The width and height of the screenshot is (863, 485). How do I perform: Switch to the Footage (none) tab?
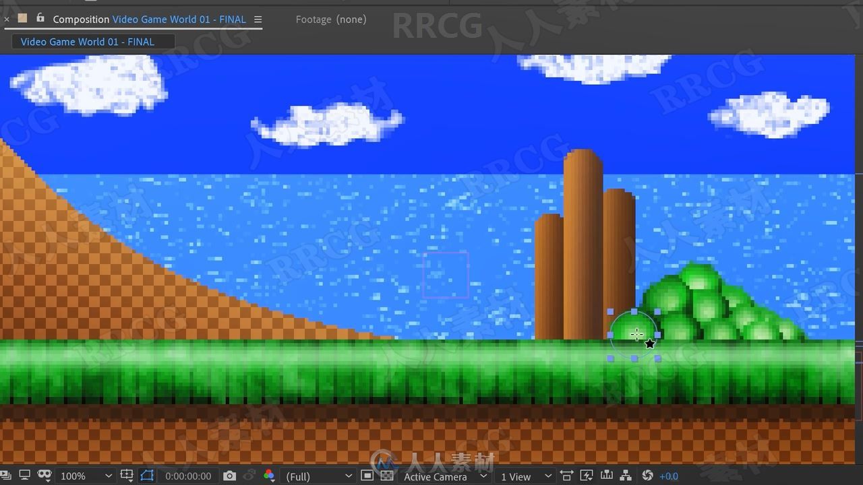click(x=331, y=20)
